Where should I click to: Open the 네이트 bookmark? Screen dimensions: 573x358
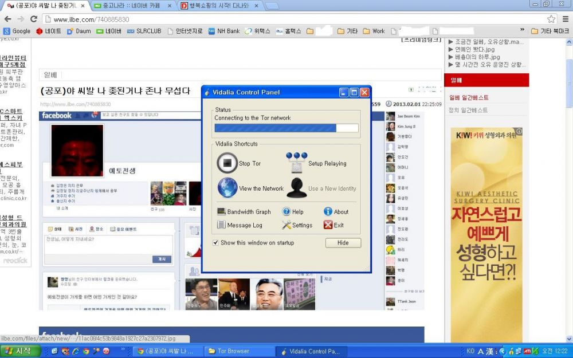tap(49, 31)
